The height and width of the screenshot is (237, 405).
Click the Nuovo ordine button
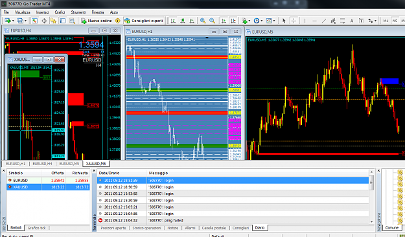pyautogui.click(x=97, y=21)
